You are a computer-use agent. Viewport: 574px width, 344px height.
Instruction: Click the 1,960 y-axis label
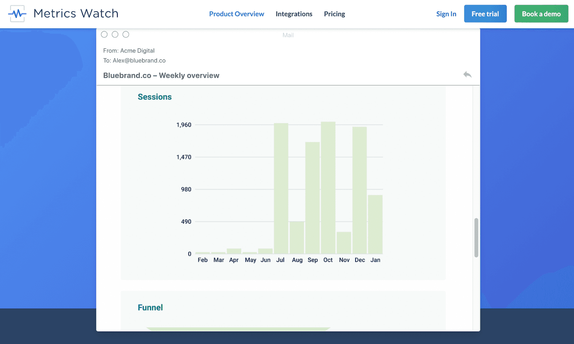click(184, 125)
